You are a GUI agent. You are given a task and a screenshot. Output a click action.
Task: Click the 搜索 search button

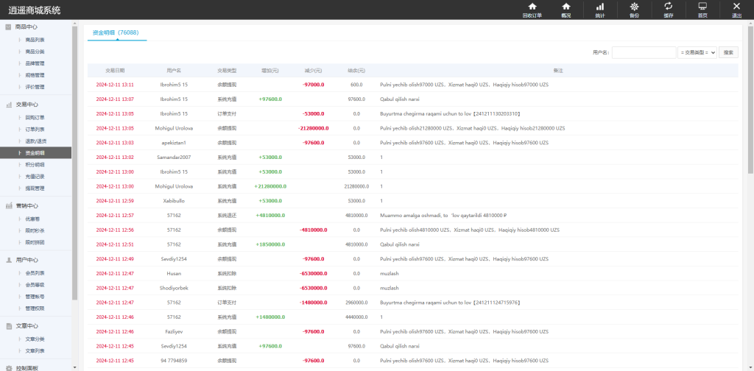click(728, 52)
